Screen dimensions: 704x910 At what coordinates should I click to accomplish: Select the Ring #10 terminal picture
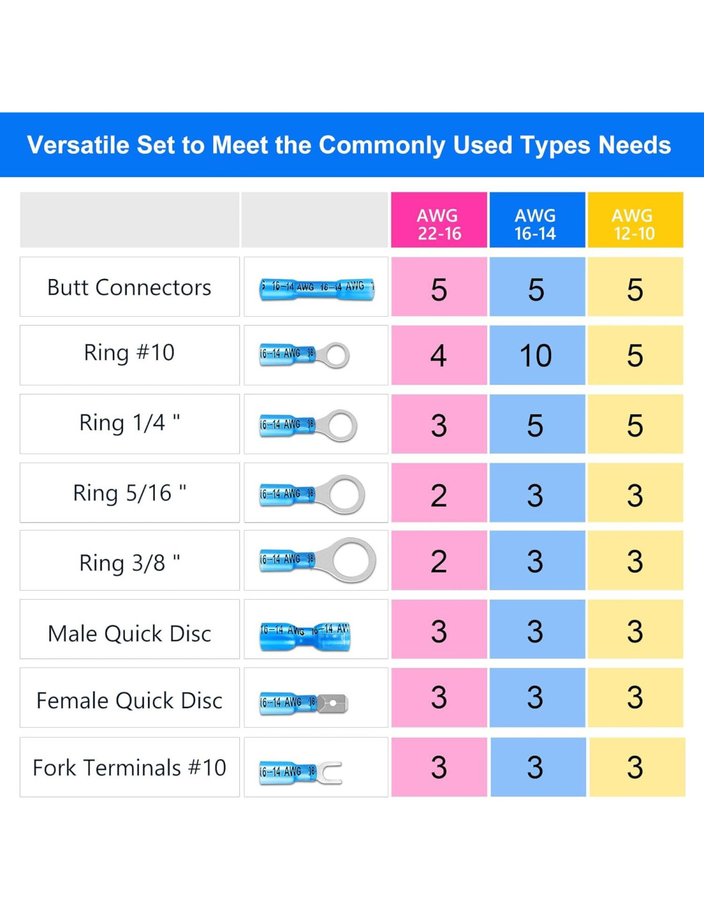pyautogui.click(x=305, y=355)
